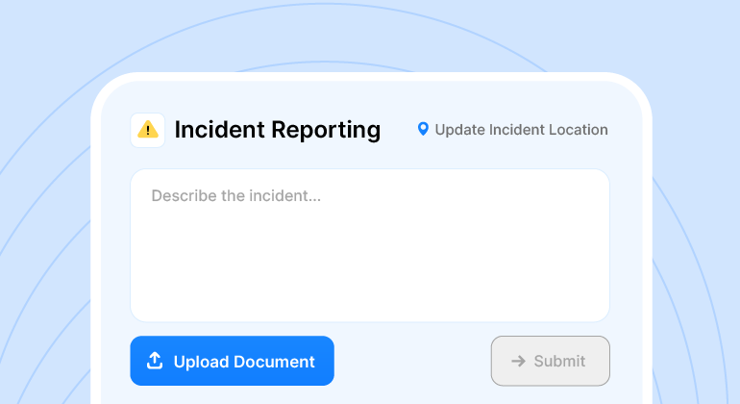Click the 'Upload Document' label text

[244, 362]
